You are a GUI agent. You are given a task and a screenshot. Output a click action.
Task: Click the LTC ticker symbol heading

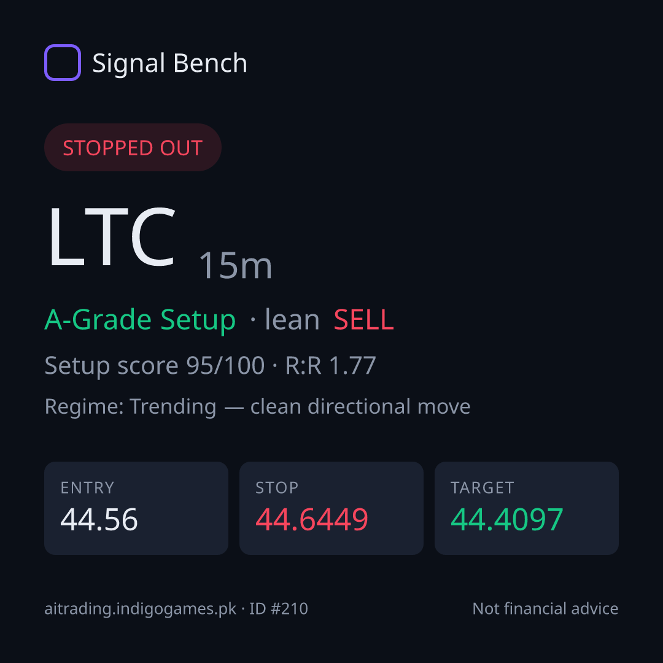pyautogui.click(x=111, y=237)
